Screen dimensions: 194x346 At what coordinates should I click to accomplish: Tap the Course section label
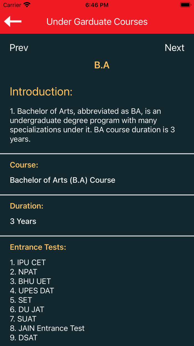24,165
